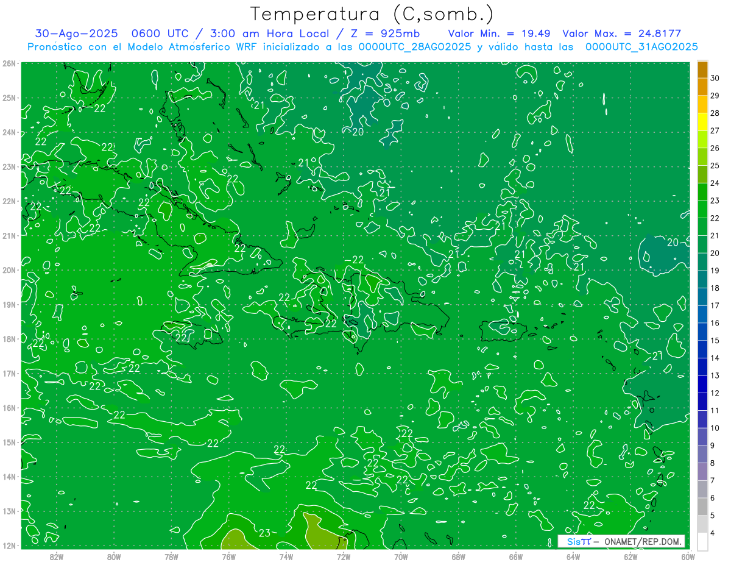Image resolution: width=731 pixels, height=565 pixels.
Task: Click the "12N" latitude label
Action: point(9,545)
